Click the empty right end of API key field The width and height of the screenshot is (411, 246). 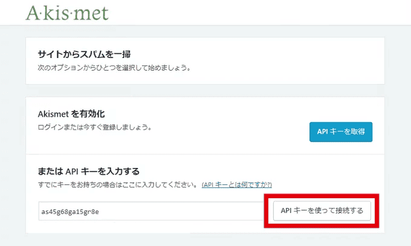click(242, 211)
